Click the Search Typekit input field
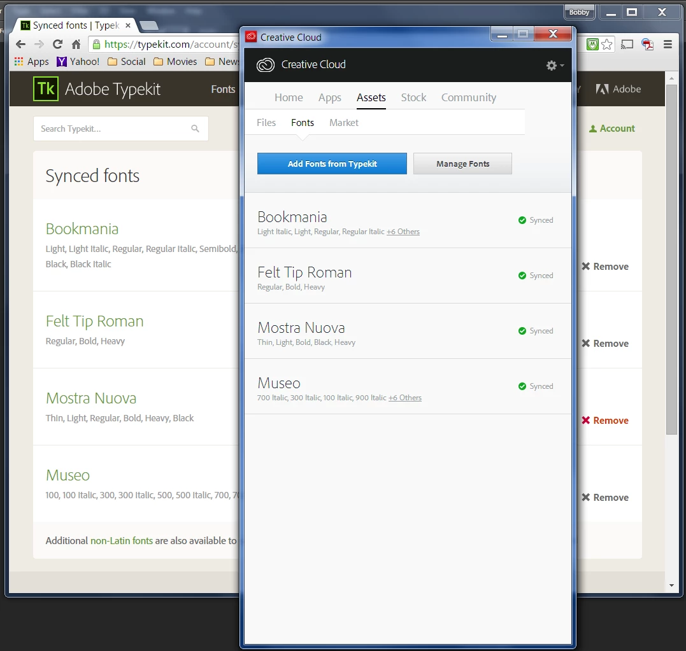This screenshot has width=686, height=651. pyautogui.click(x=121, y=129)
